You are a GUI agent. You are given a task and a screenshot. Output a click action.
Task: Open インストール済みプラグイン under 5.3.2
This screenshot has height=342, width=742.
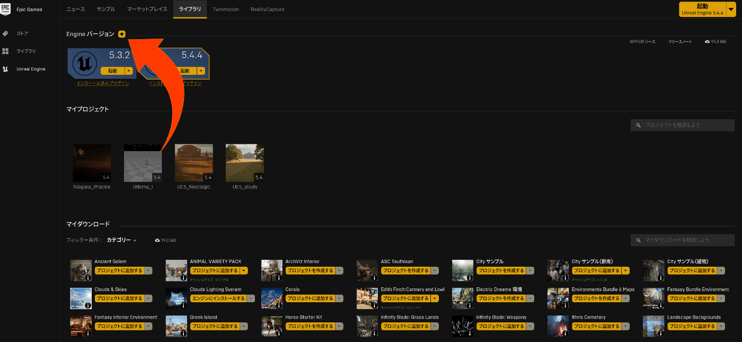click(x=103, y=83)
